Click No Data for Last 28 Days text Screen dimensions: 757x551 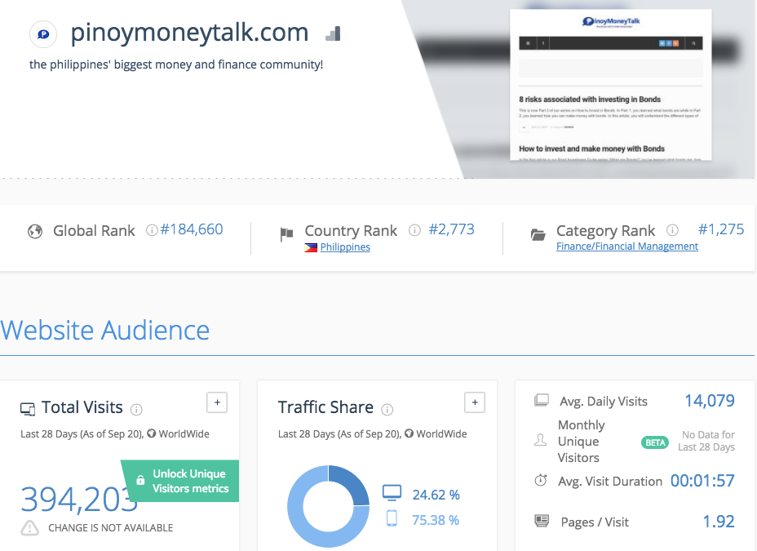pyautogui.click(x=706, y=441)
